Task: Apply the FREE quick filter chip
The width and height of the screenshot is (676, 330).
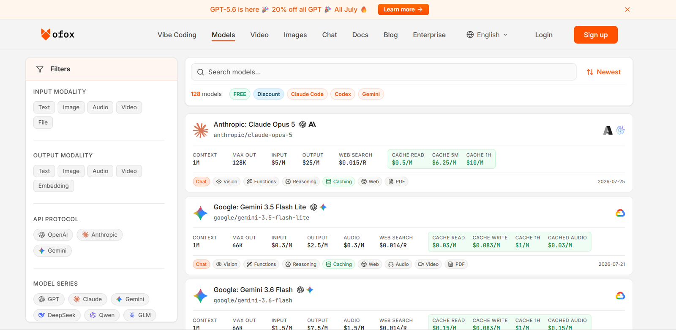Action: click(240, 94)
